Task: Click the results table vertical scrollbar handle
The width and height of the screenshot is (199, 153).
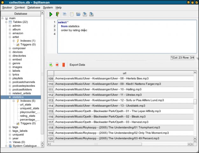Action: [x=195, y=102]
